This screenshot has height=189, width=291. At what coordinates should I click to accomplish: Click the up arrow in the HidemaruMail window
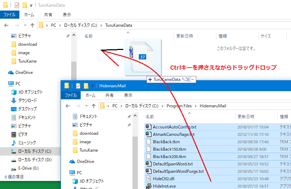pyautogui.click(x=93, y=106)
